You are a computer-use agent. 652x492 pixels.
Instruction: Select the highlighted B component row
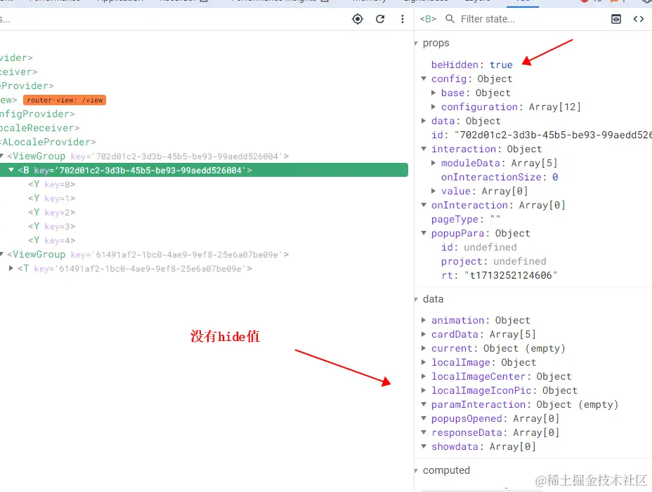(x=204, y=170)
